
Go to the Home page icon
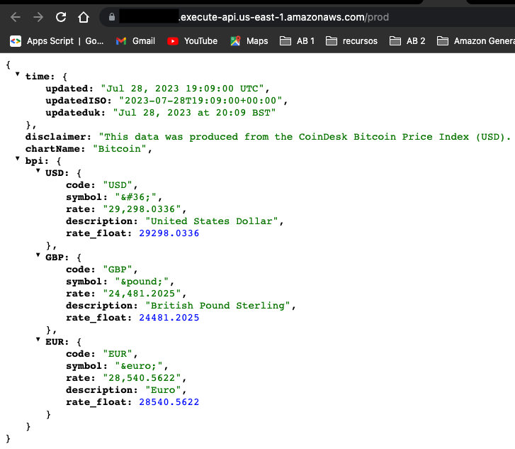[x=84, y=17]
